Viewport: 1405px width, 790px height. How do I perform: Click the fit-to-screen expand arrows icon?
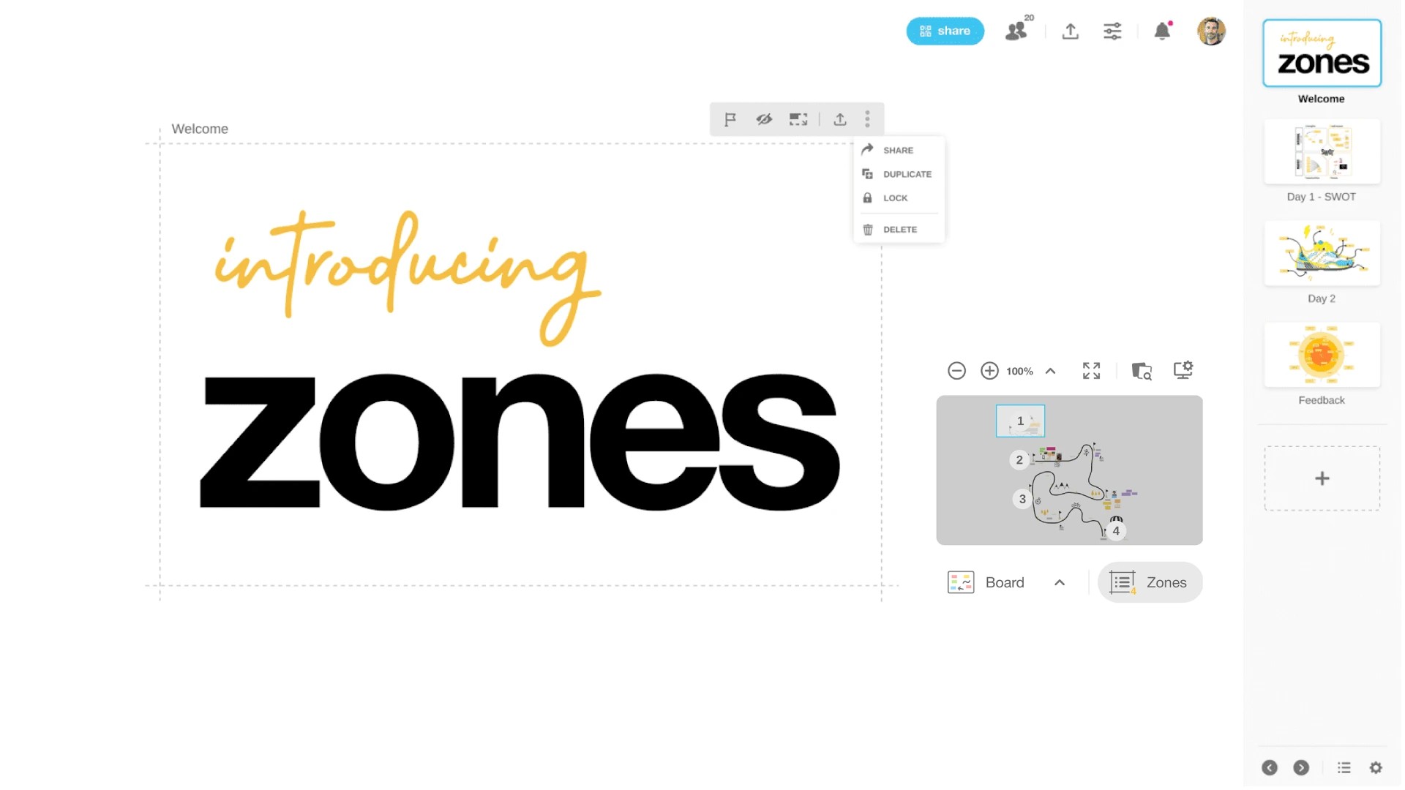click(x=1091, y=371)
